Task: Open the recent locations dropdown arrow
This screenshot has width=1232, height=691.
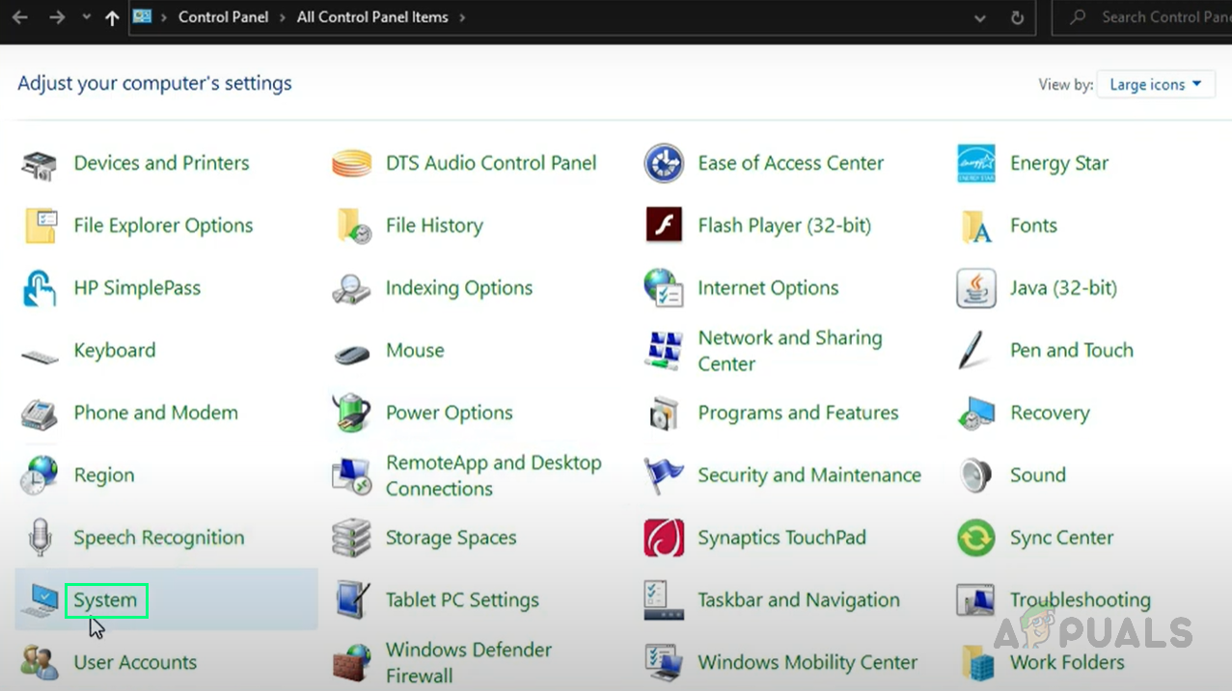Action: pos(86,17)
